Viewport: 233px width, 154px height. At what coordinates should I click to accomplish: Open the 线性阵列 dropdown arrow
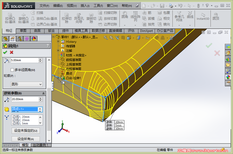tap(135, 25)
